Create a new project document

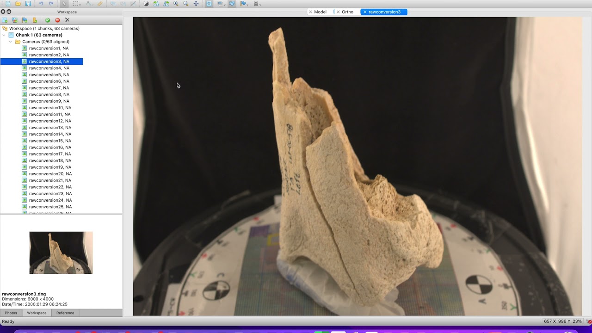(x=8, y=4)
